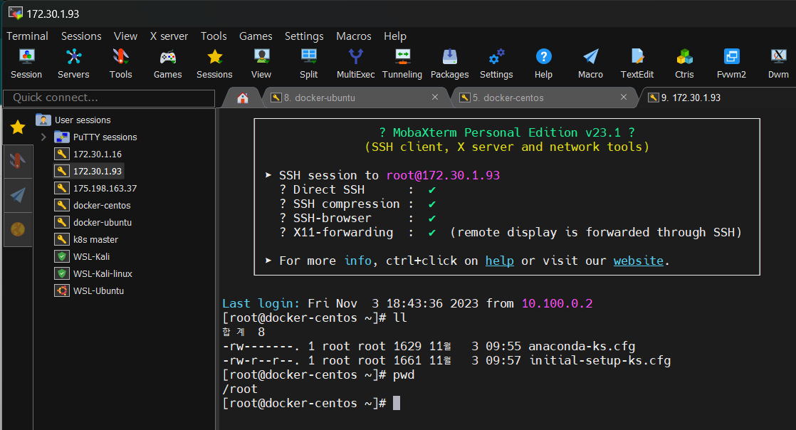This screenshot has height=430, width=796.
Task: Select the WSL-Ubuntu session
Action: click(x=89, y=290)
